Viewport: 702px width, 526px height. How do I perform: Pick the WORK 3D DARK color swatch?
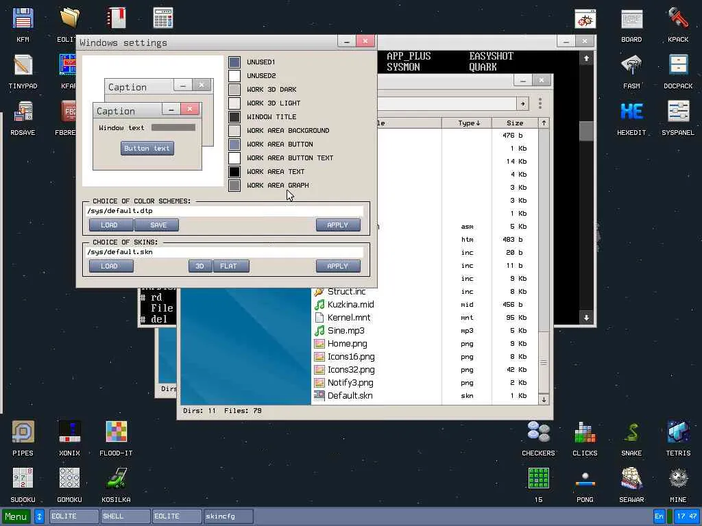(234, 90)
